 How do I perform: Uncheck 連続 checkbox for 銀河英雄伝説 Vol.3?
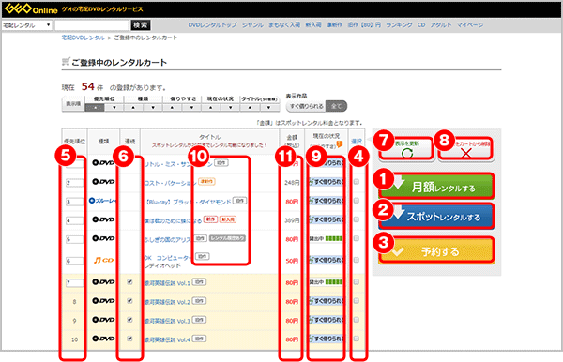129,320
